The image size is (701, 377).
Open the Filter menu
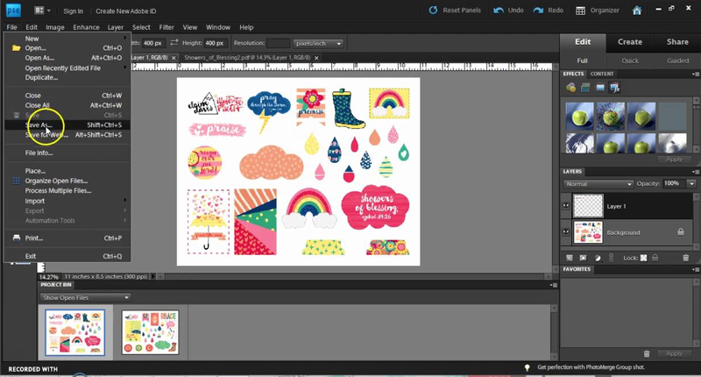click(166, 27)
